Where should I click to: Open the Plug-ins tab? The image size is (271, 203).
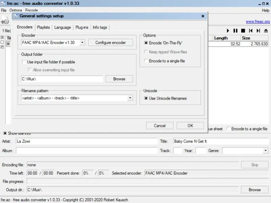click(x=82, y=27)
